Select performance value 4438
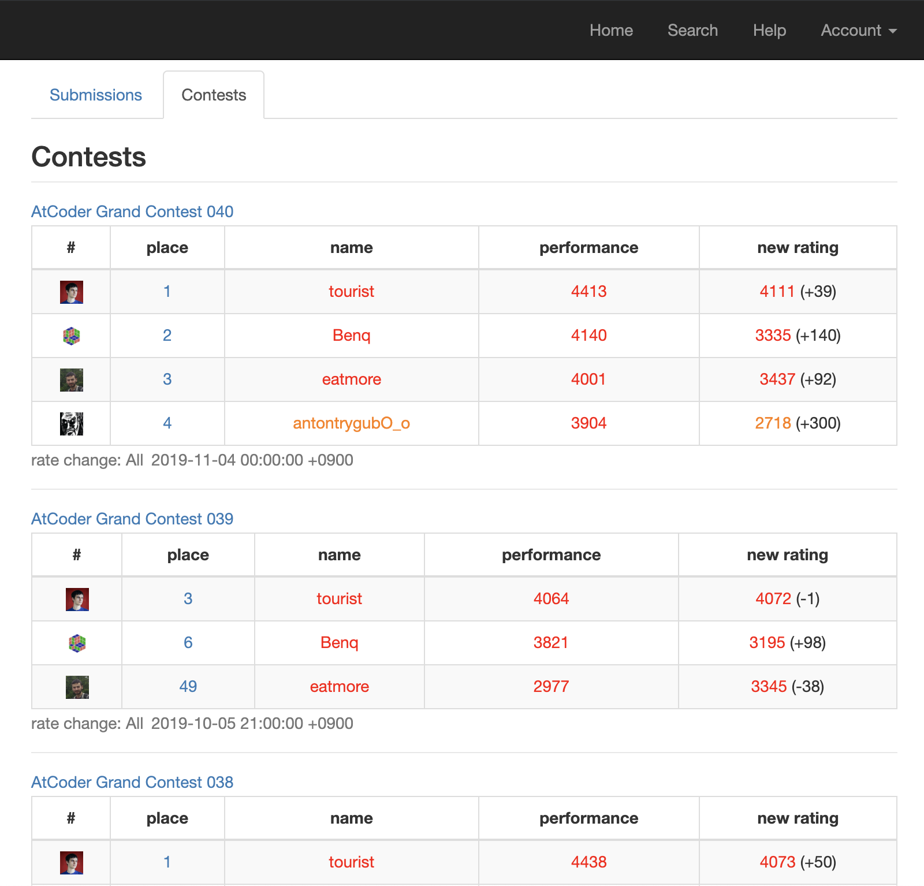Viewport: 924px width, 886px height. point(588,862)
